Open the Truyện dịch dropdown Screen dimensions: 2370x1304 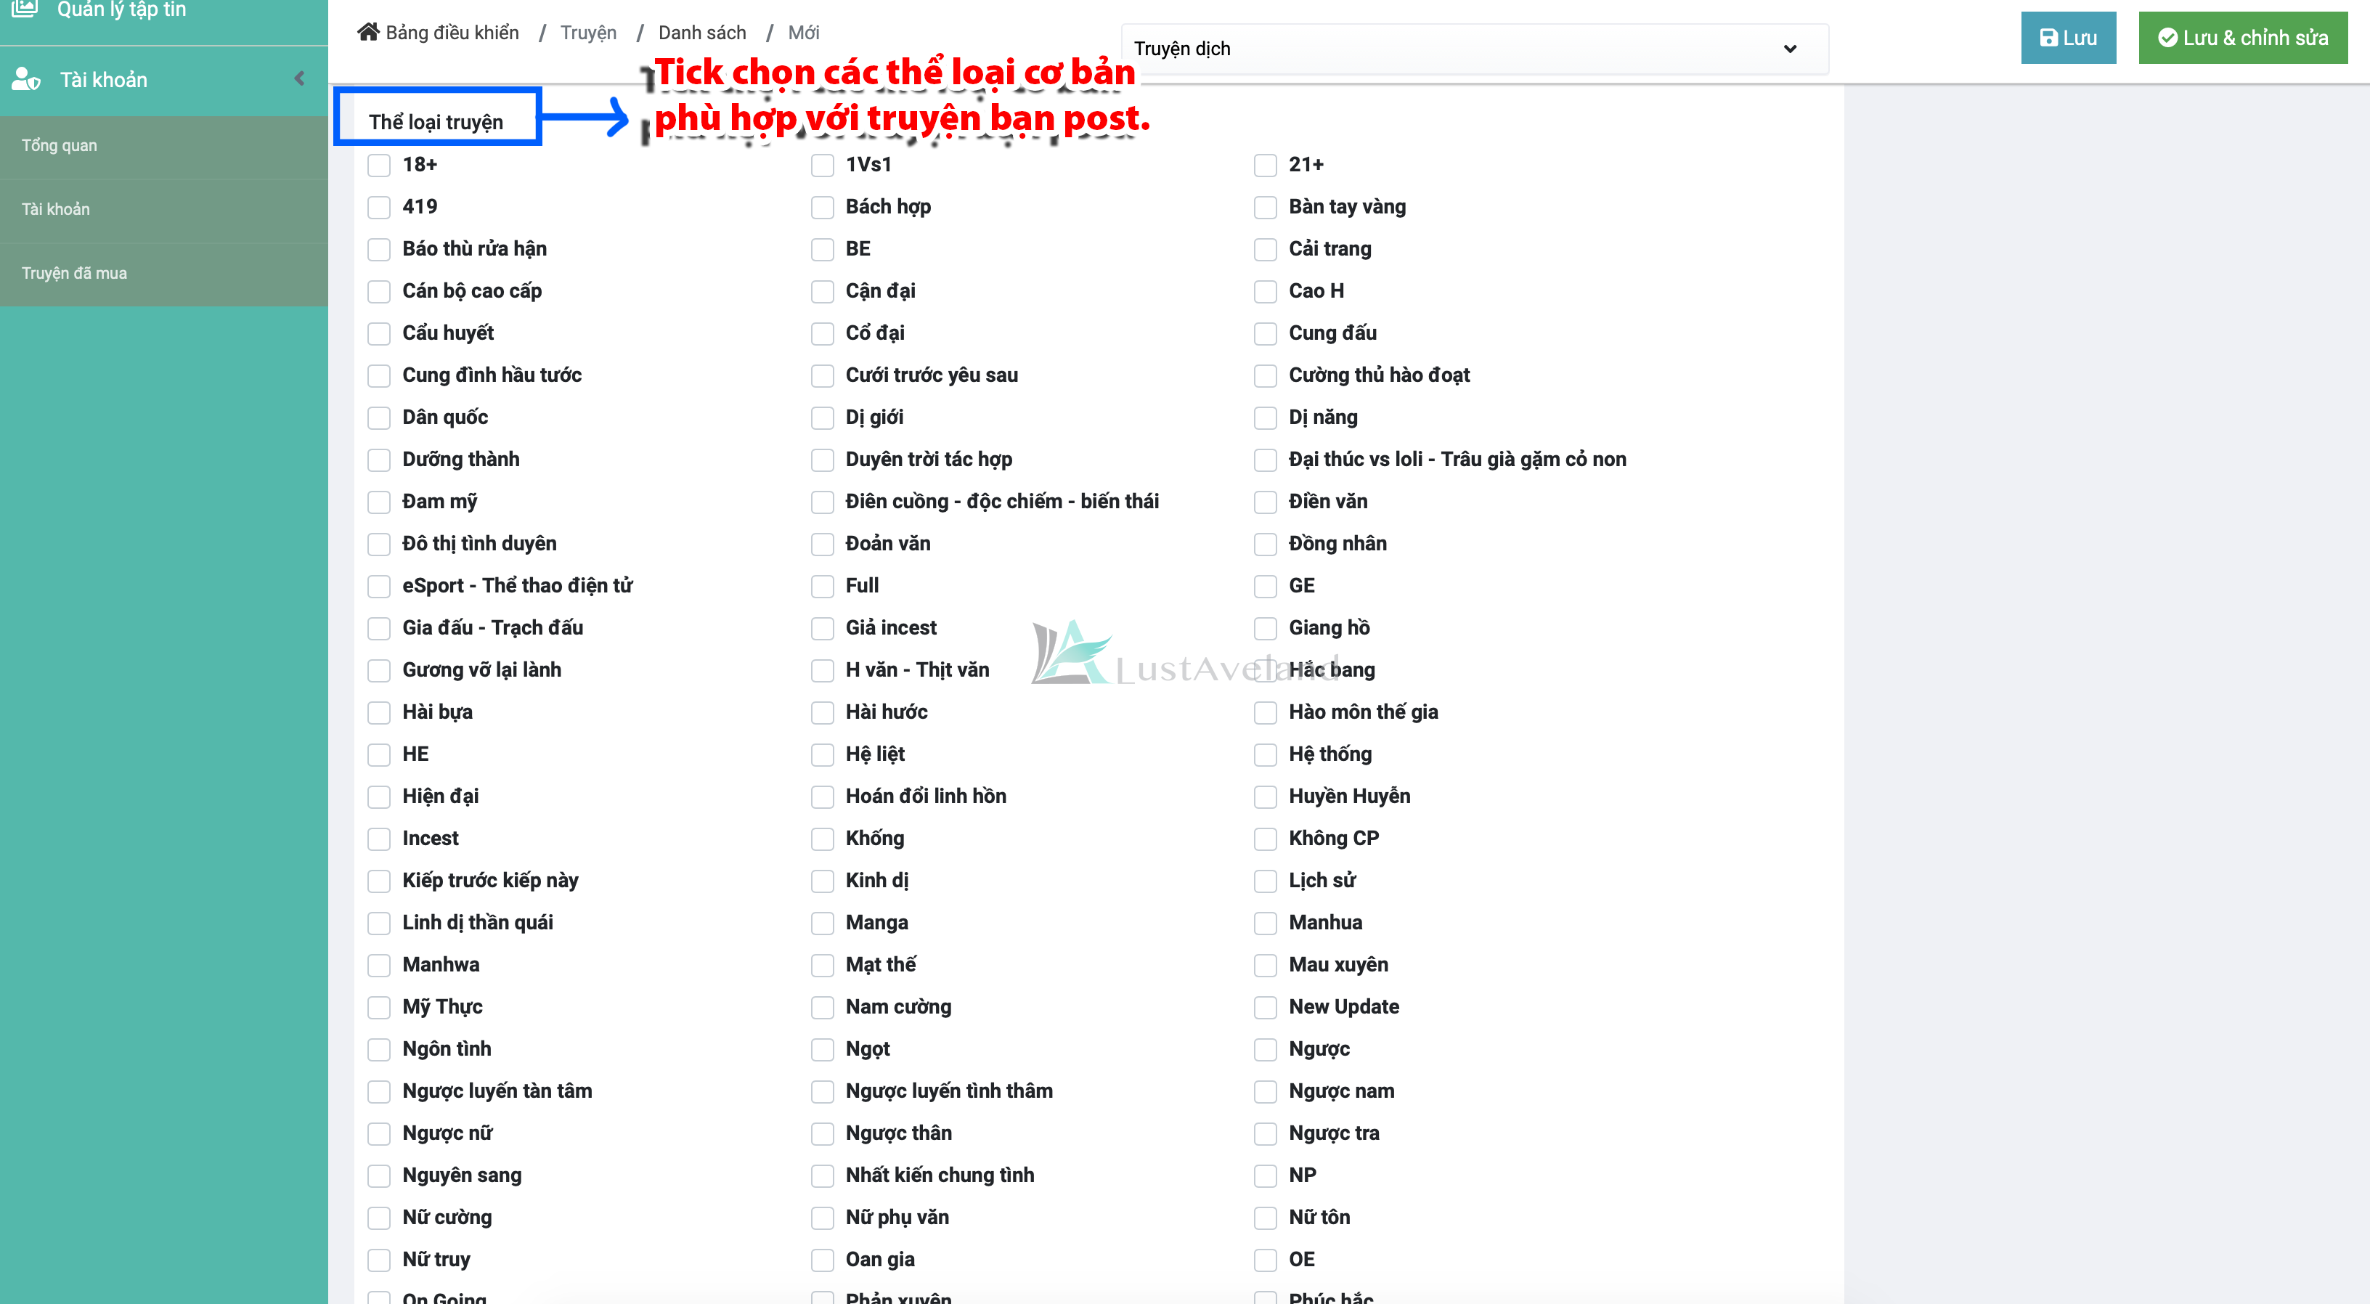coord(1474,49)
